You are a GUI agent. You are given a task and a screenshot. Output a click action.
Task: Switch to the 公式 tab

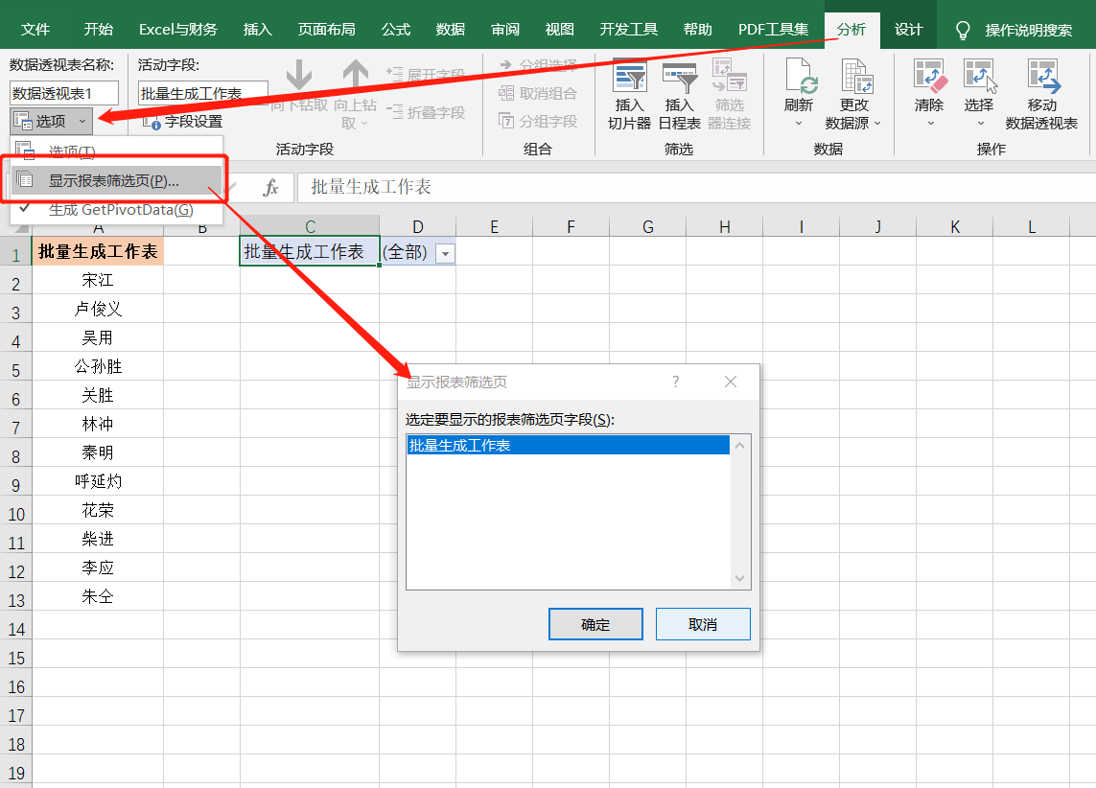pos(396,30)
